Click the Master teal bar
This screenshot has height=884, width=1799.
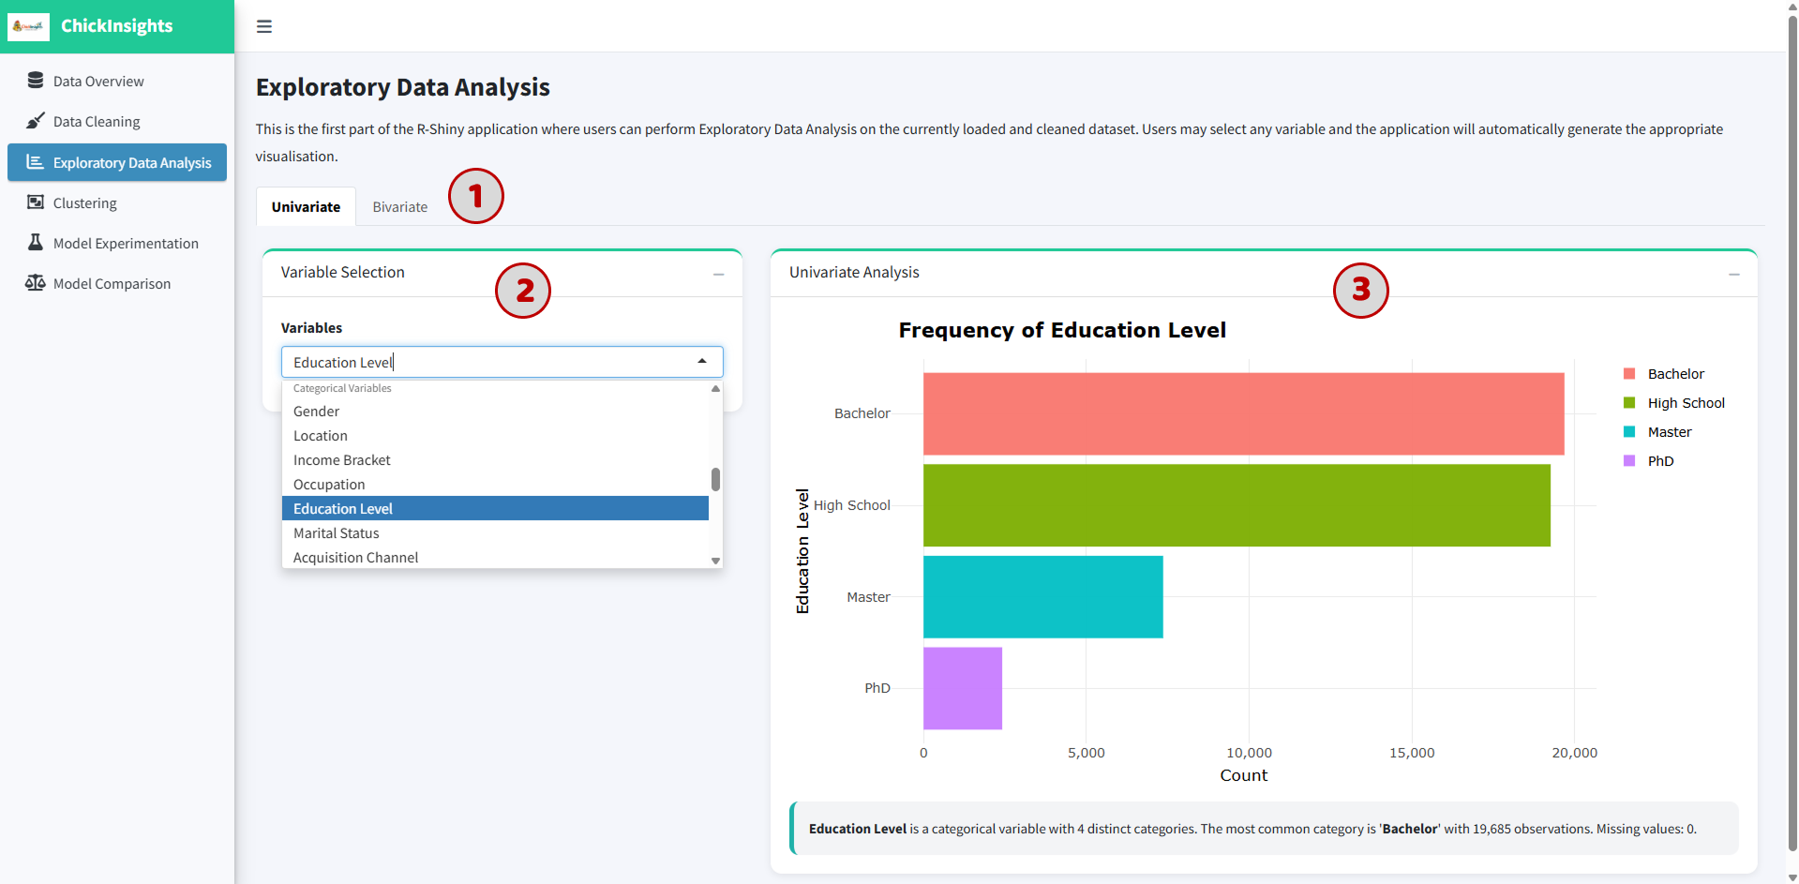click(1042, 597)
